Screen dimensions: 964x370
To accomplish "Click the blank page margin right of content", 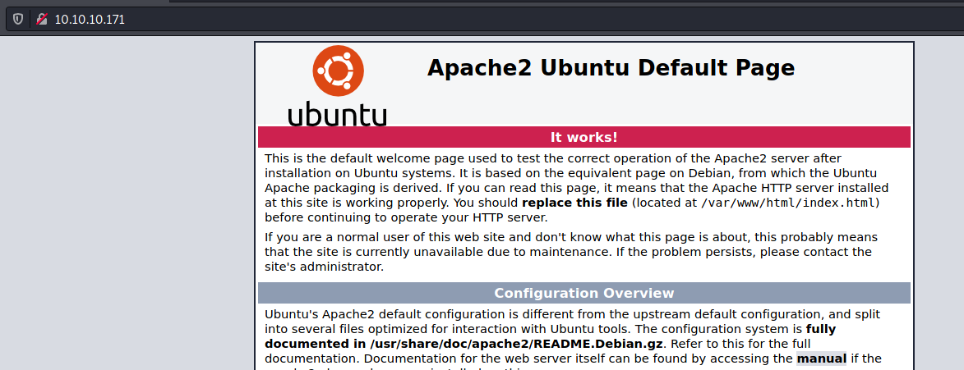I will (x=939, y=205).
